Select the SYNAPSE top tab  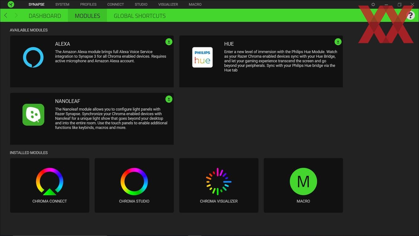37,4
